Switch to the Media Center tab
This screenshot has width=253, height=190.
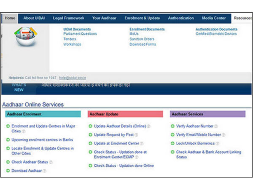(214, 18)
